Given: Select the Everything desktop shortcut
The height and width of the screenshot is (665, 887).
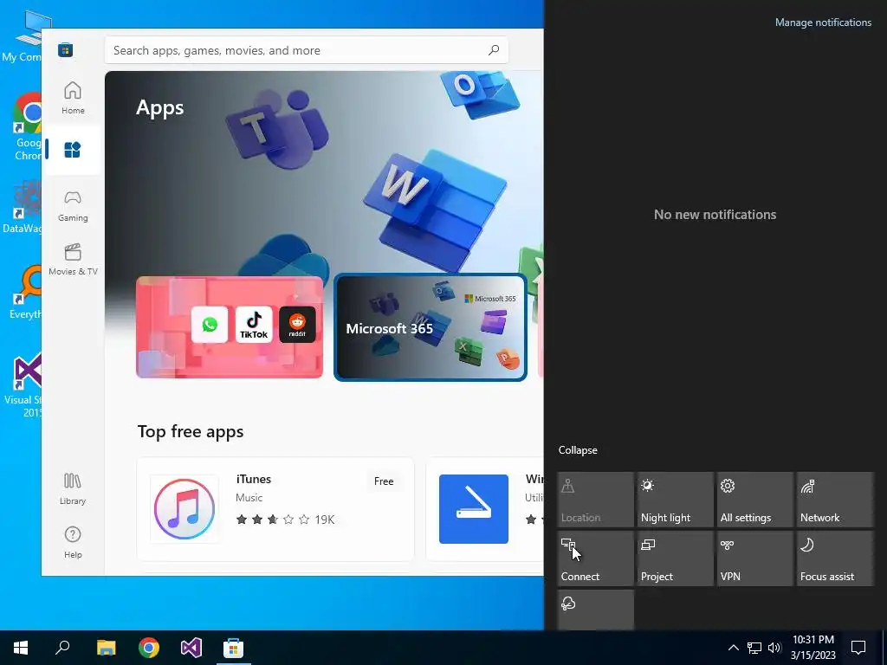Looking at the screenshot, I should (x=26, y=293).
